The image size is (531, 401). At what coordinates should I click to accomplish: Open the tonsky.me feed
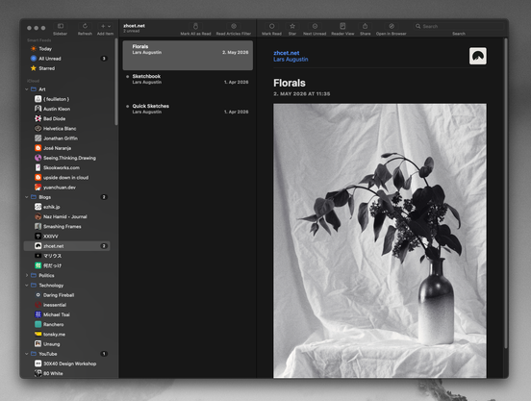click(67, 335)
